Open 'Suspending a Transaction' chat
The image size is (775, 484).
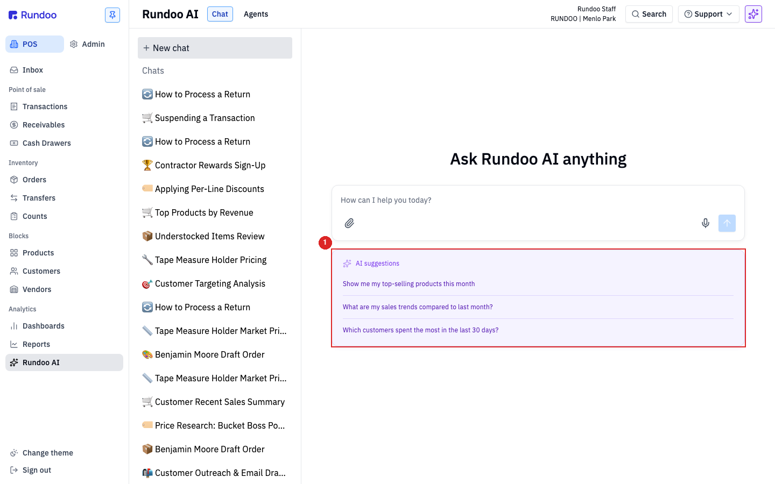[x=215, y=118]
